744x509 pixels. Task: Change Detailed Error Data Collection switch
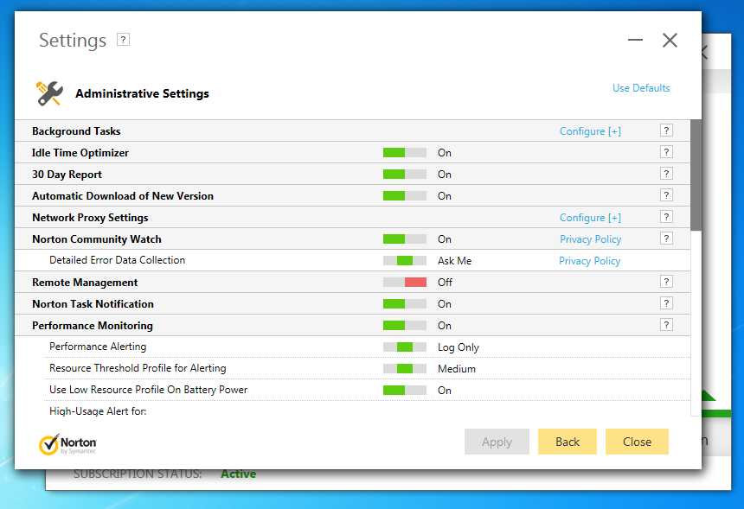[x=405, y=261]
